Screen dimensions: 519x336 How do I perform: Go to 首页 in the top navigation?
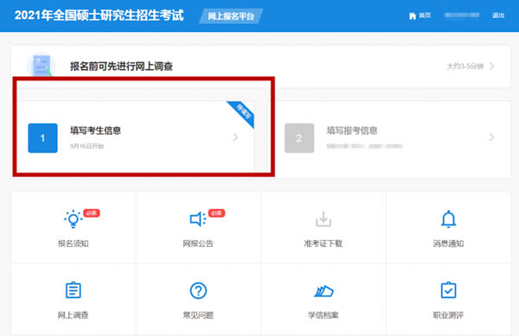click(425, 16)
